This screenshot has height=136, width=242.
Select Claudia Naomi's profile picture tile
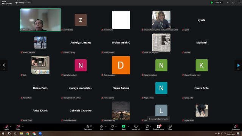click(161, 20)
